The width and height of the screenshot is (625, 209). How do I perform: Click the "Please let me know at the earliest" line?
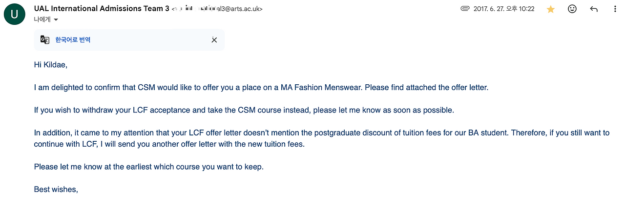tap(148, 167)
